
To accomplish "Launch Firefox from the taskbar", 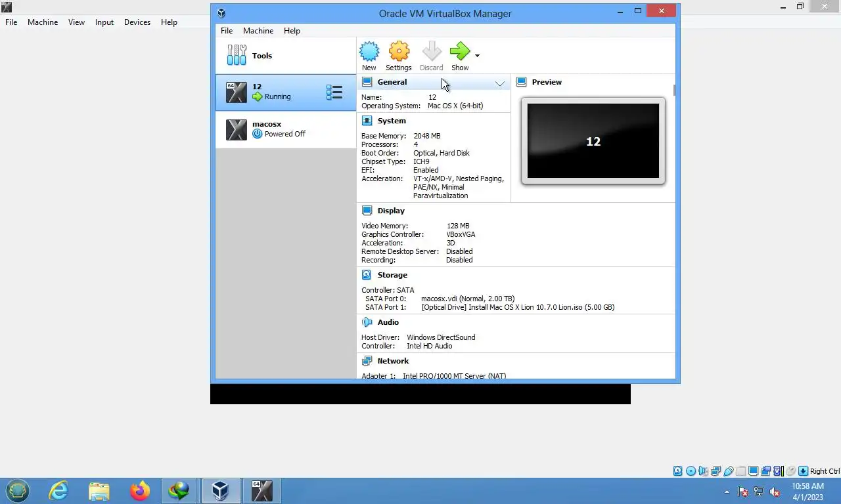I will [x=139, y=490].
